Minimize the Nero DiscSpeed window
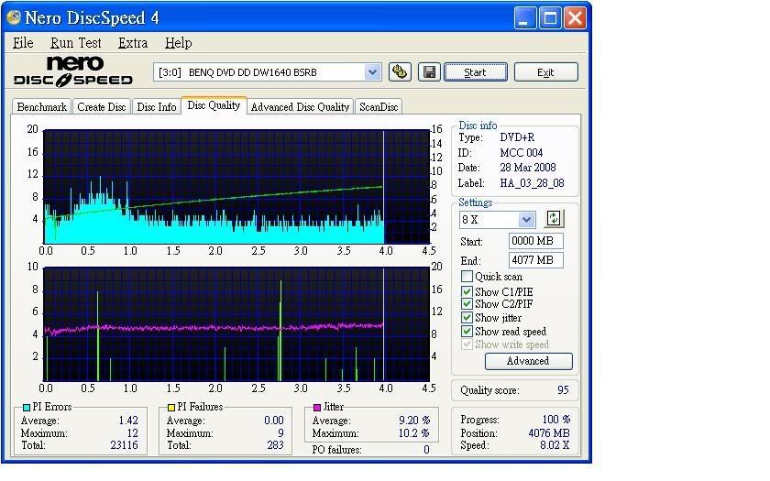 point(525,18)
